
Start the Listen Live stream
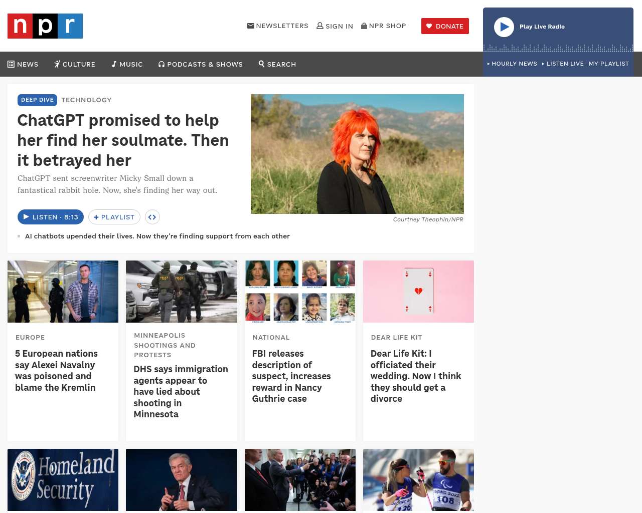coord(563,64)
